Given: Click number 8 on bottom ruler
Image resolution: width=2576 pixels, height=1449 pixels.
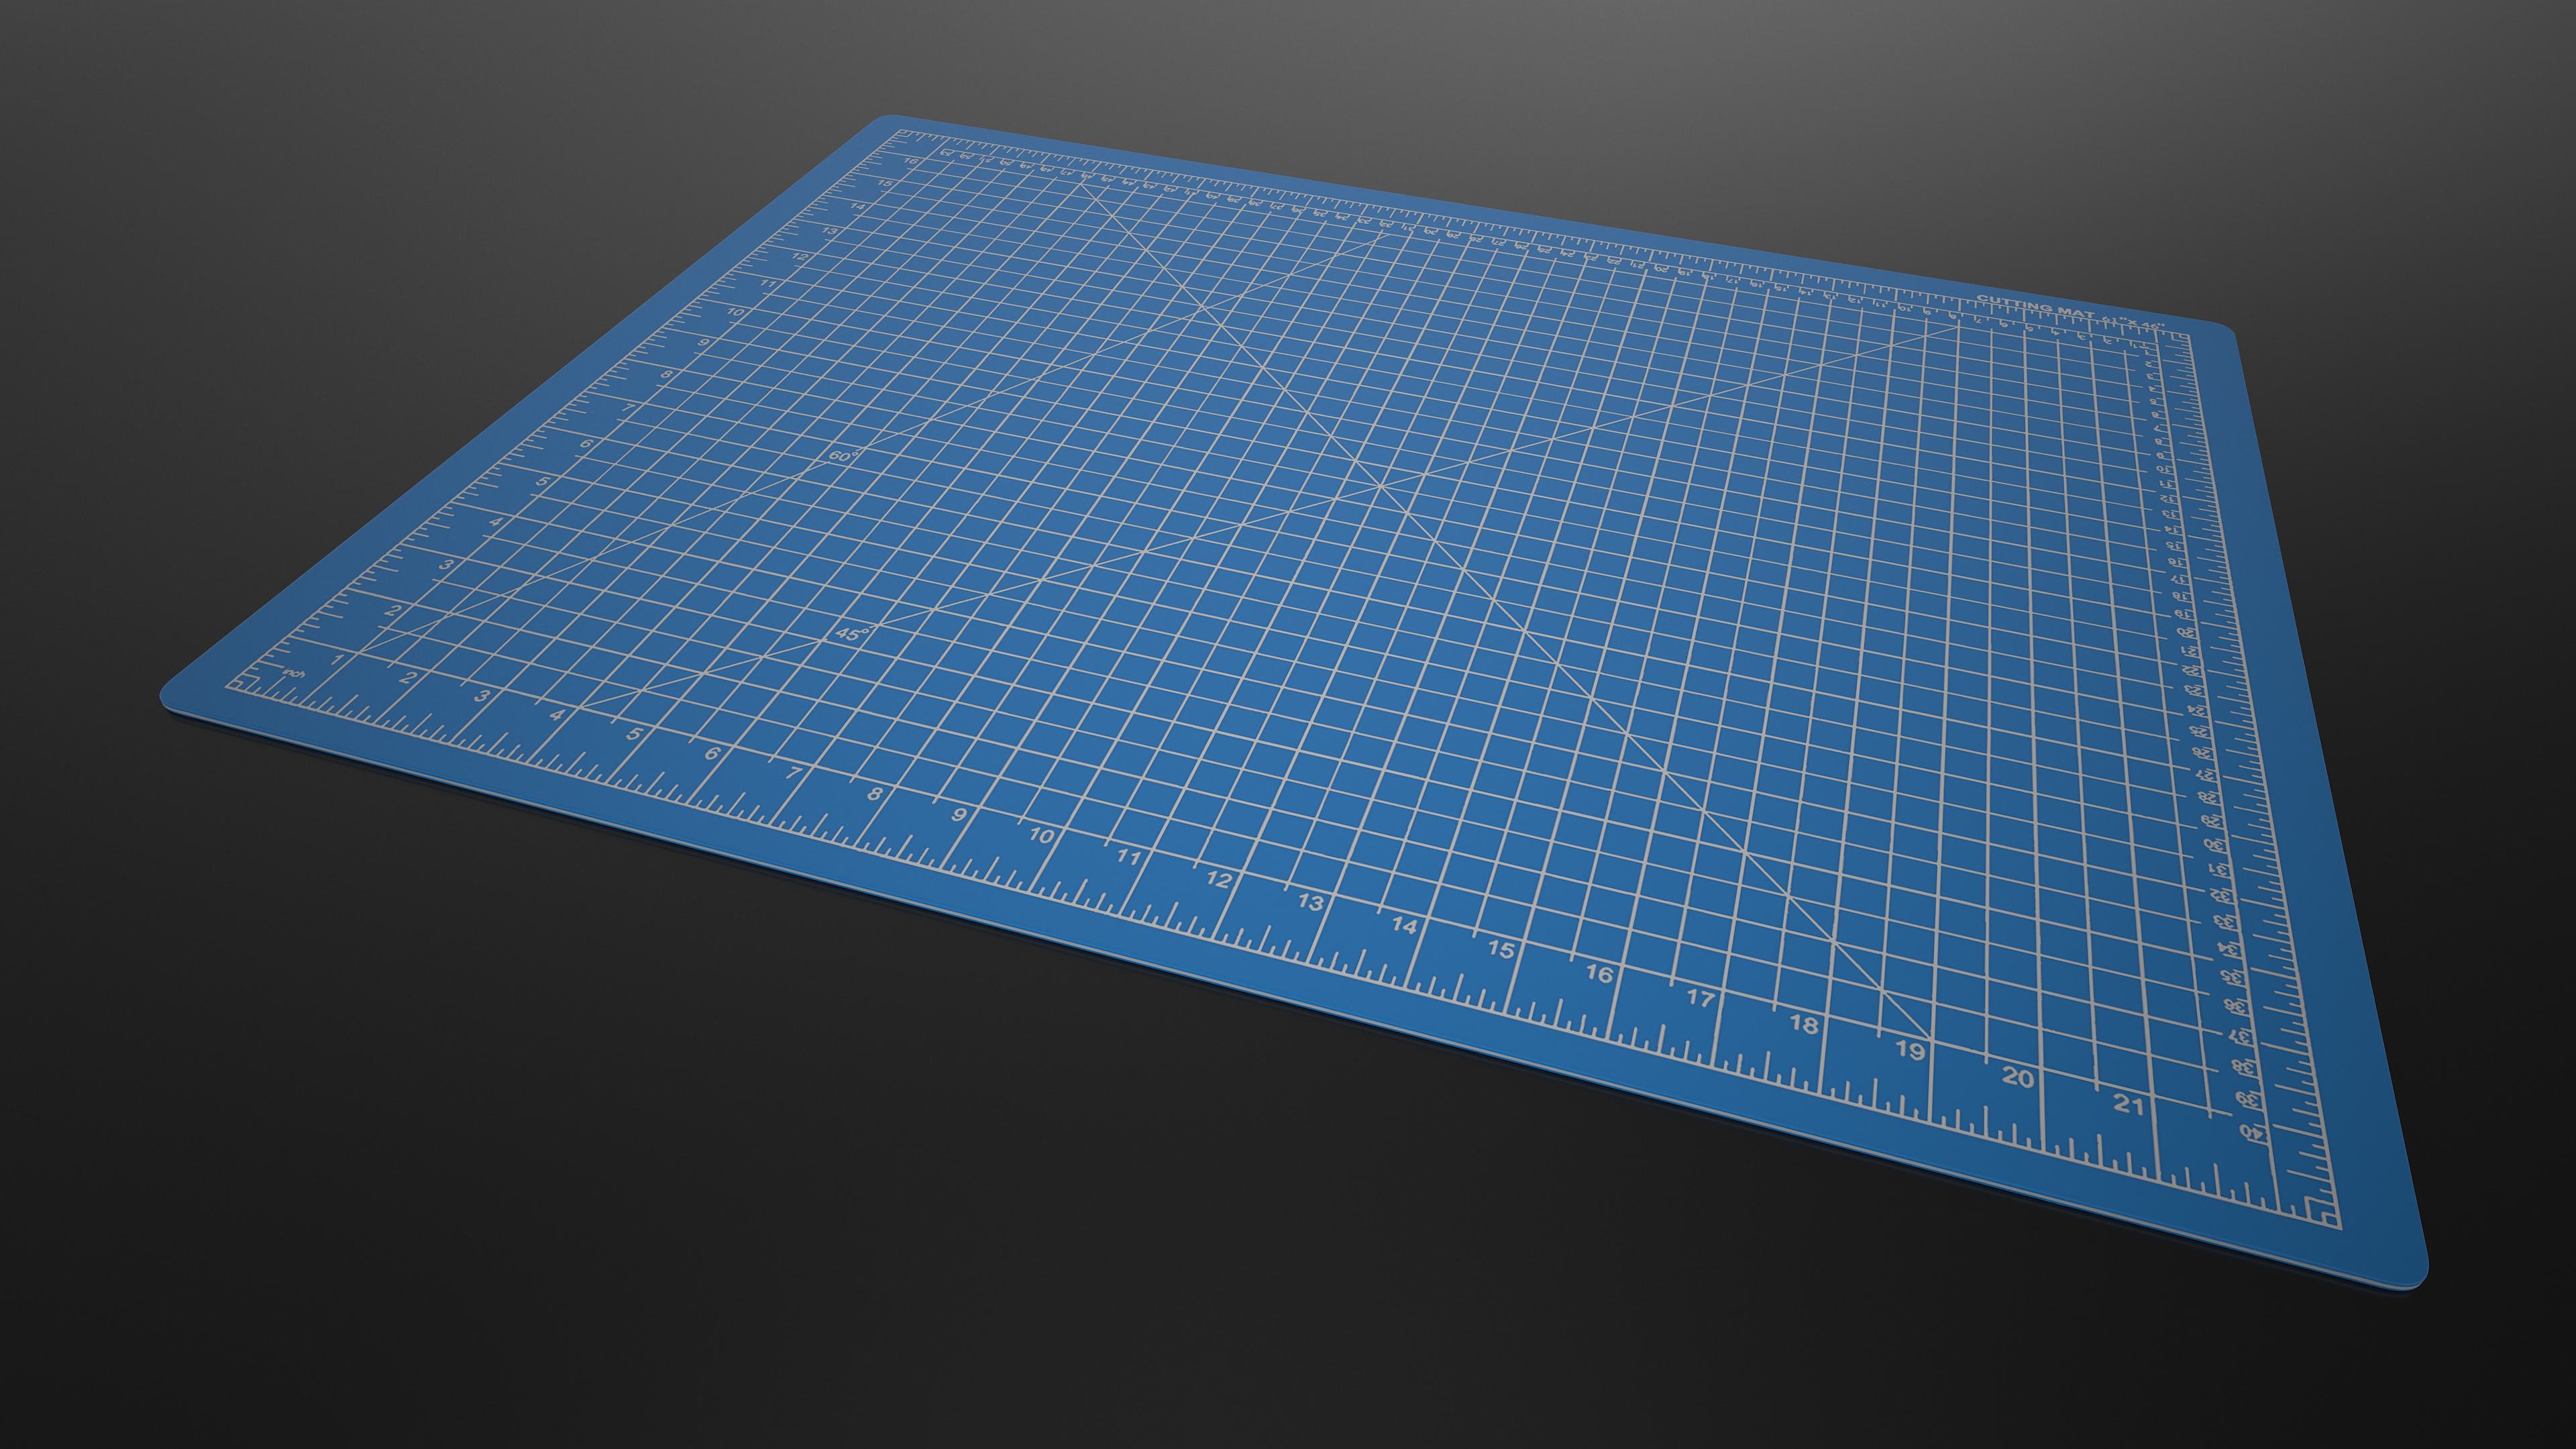Looking at the screenshot, I should (x=874, y=794).
